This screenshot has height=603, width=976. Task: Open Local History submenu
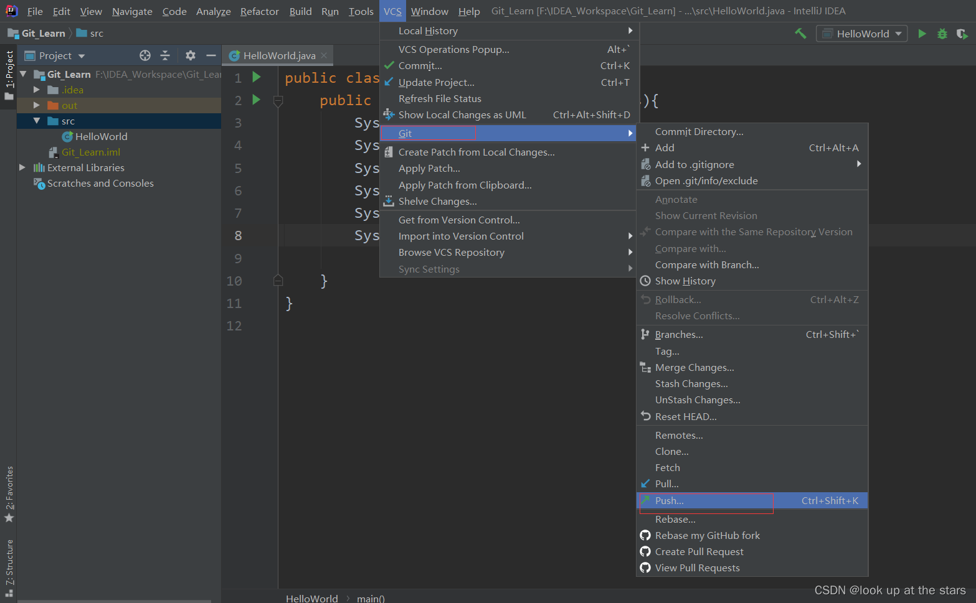[508, 30]
